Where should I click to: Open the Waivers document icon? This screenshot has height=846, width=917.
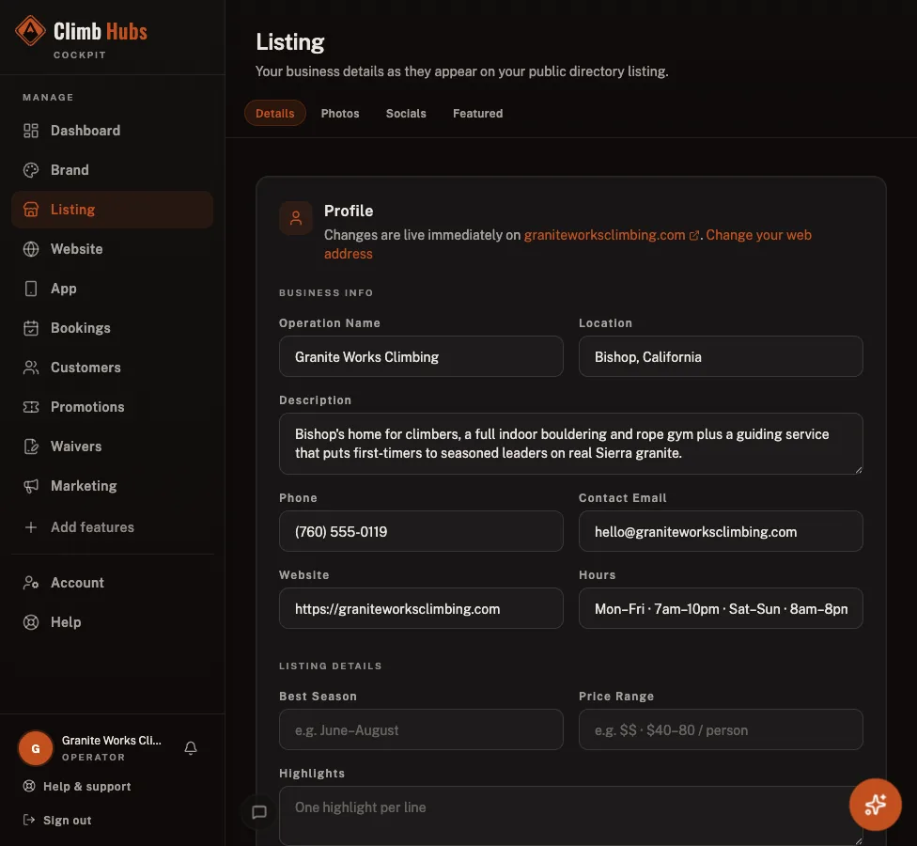click(31, 446)
